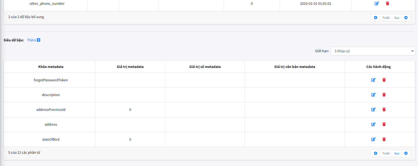
Task: Edit the other_phone_number row
Action: pos(377,4)
